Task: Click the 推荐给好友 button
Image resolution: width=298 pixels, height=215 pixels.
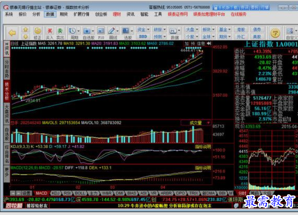Action: 37,206
